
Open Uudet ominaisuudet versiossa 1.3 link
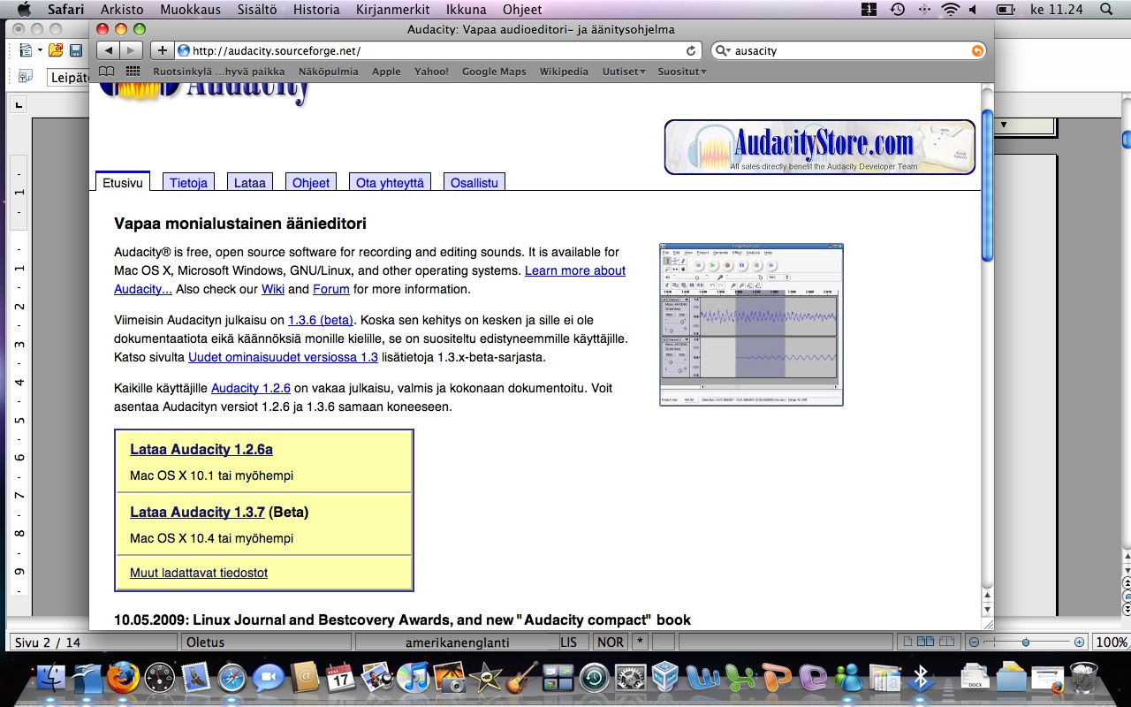283,357
